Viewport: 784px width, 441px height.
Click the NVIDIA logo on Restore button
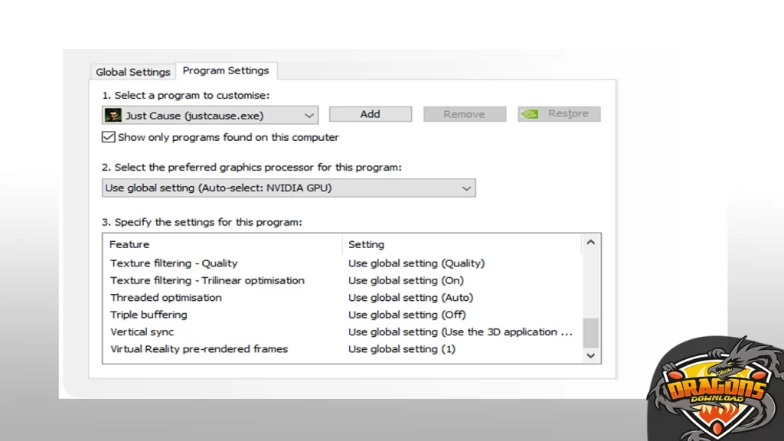click(x=529, y=114)
